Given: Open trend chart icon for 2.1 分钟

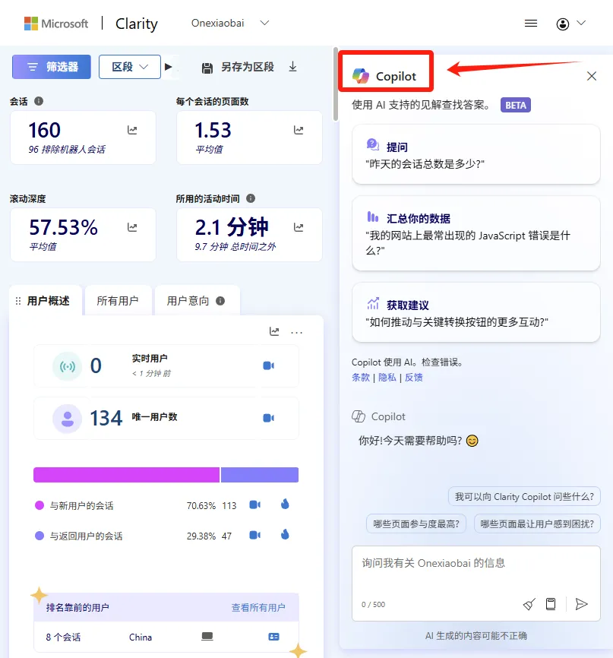Looking at the screenshot, I should pyautogui.click(x=299, y=227).
